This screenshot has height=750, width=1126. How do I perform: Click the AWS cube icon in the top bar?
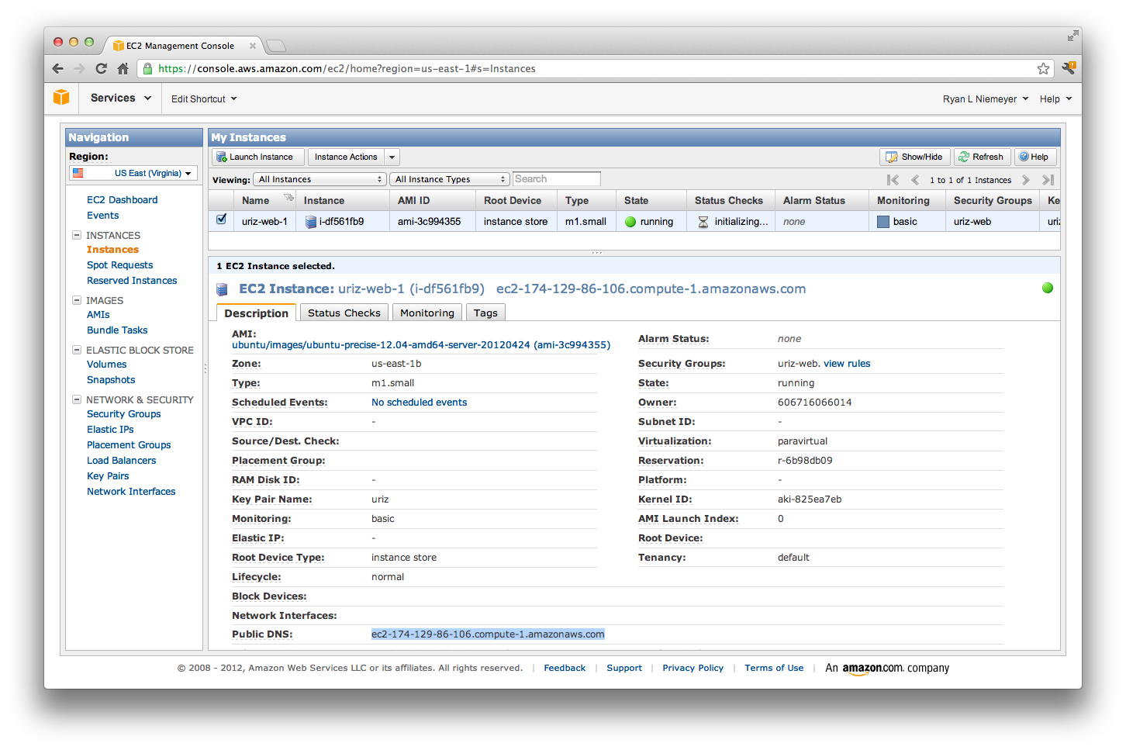point(61,99)
